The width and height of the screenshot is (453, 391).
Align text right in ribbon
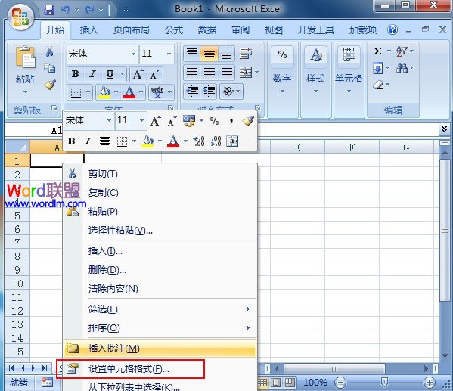coord(227,73)
